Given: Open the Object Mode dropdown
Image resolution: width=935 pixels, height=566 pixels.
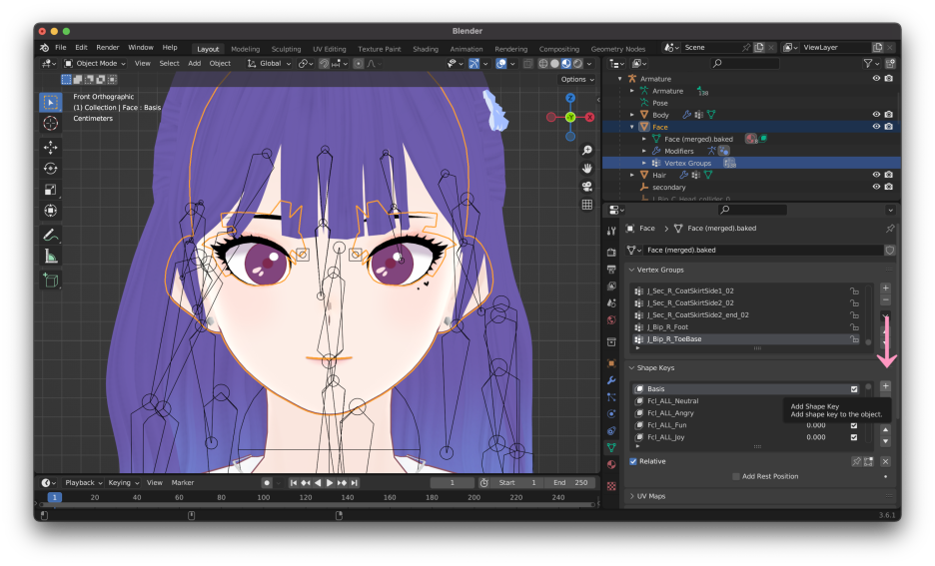Looking at the screenshot, I should (96, 63).
